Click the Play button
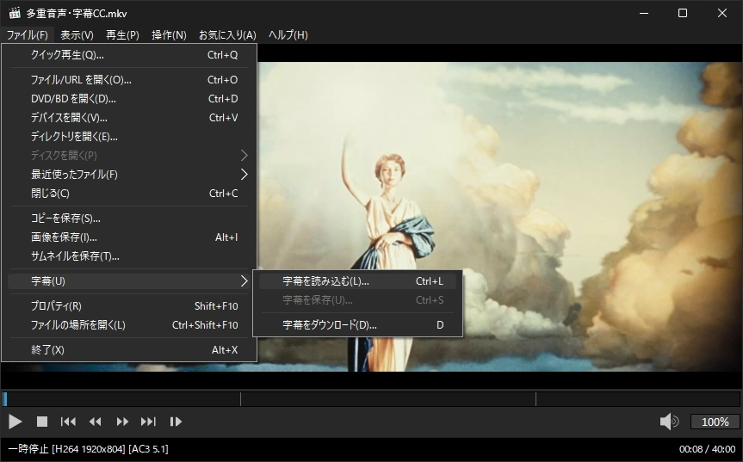This screenshot has width=743, height=462. tap(15, 422)
